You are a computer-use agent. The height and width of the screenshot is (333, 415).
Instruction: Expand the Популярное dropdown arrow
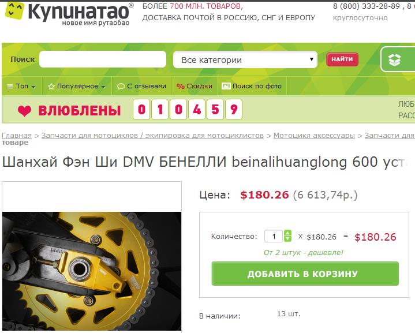[103, 87]
